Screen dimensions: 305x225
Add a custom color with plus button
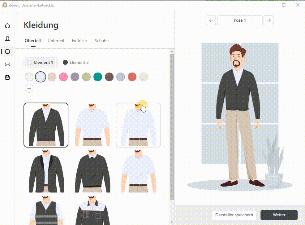coord(29,88)
